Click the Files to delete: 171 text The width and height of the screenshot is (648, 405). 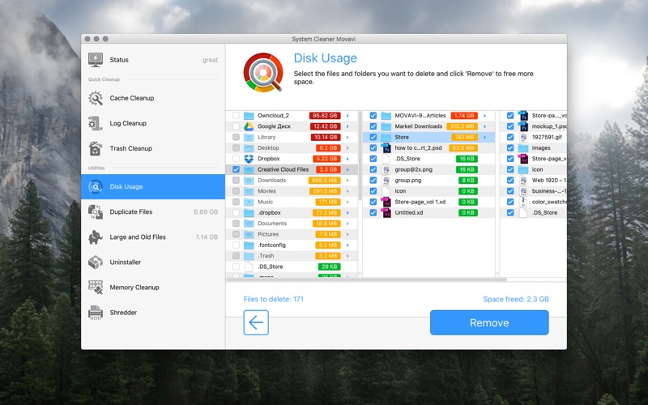[x=273, y=299]
